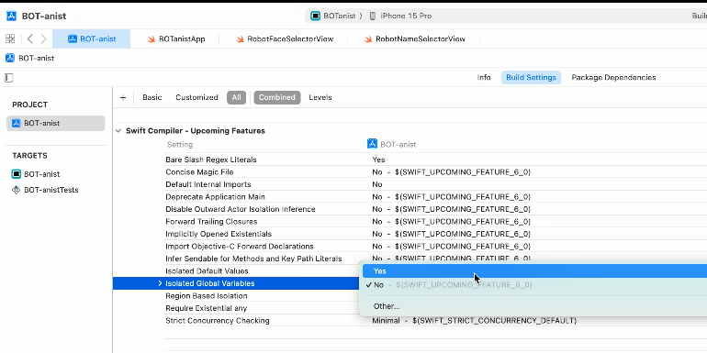Open Implicitly Opened Existentials value popup
707x353 pixels.
(451, 234)
